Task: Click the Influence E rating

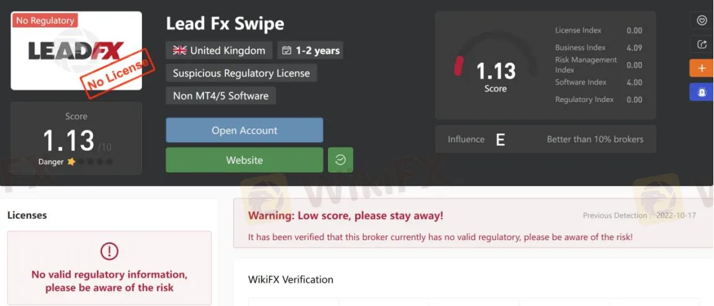Action: coord(500,139)
